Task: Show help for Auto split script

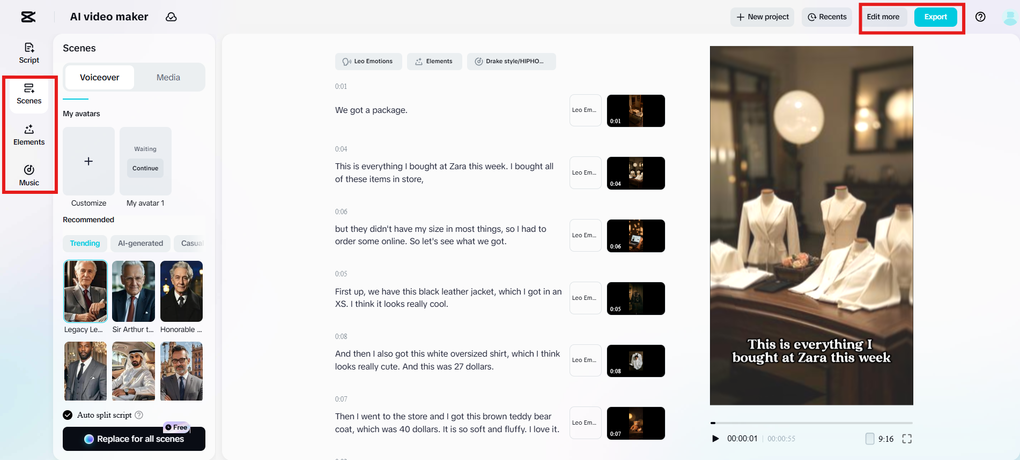Action: tap(139, 415)
